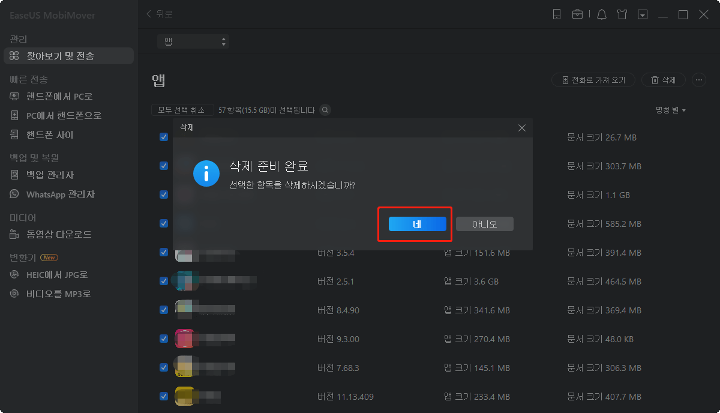Click the dialog message 선택한 항목을 삭제하시겠습니까?

[292, 184]
